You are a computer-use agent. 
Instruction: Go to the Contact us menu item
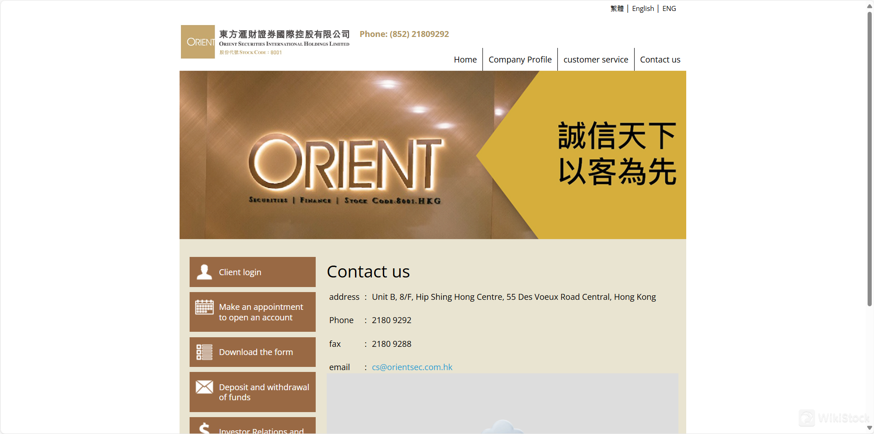pyautogui.click(x=660, y=60)
